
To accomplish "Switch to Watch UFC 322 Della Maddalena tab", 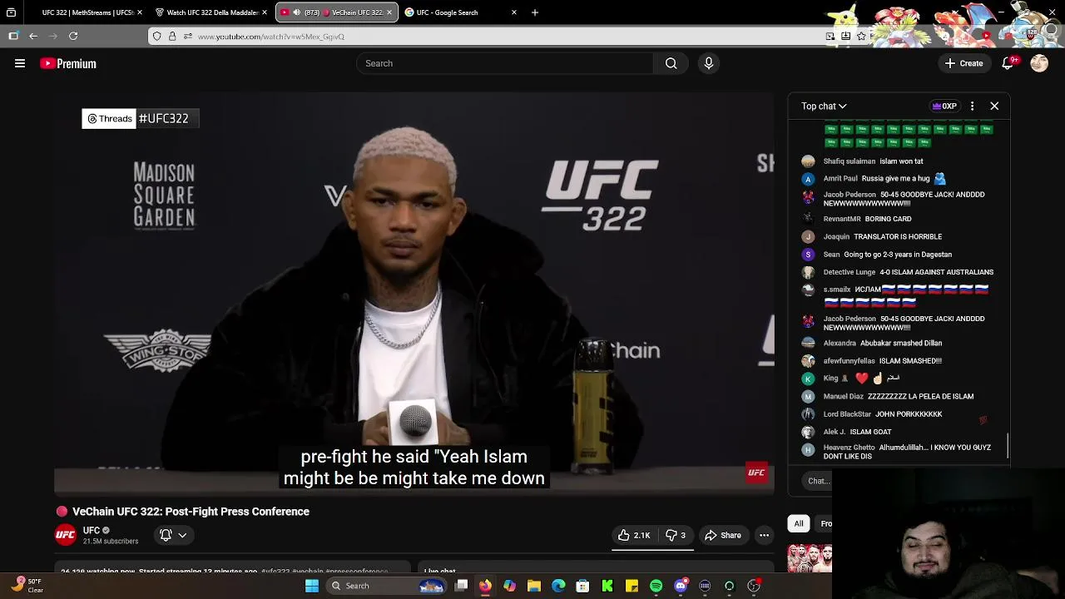I will [211, 12].
